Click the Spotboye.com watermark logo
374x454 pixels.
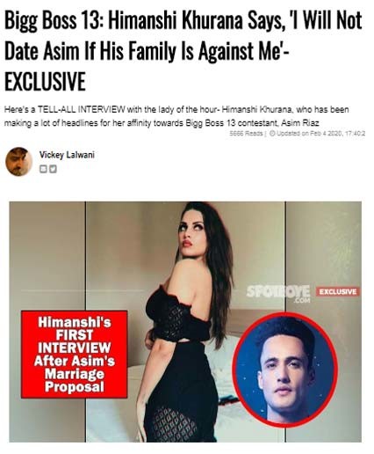277,294
